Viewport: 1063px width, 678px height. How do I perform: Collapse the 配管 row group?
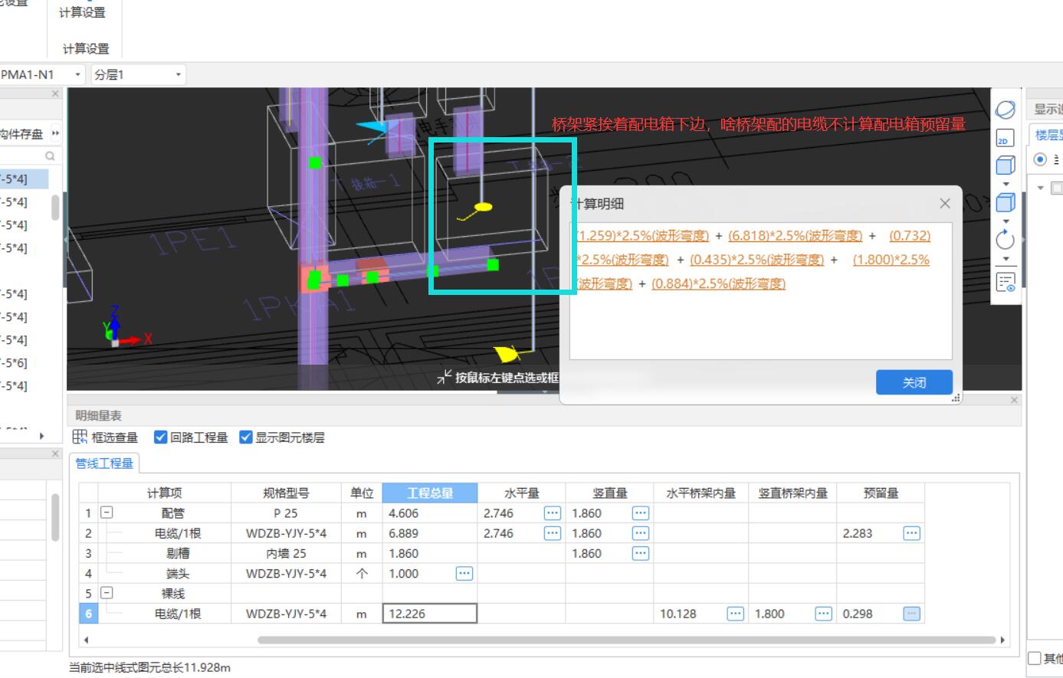pos(107,513)
